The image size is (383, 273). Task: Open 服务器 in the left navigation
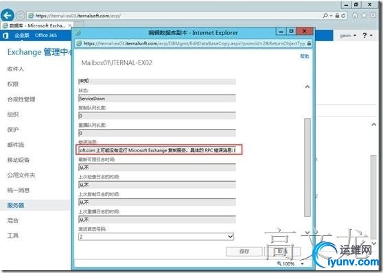[16, 205]
